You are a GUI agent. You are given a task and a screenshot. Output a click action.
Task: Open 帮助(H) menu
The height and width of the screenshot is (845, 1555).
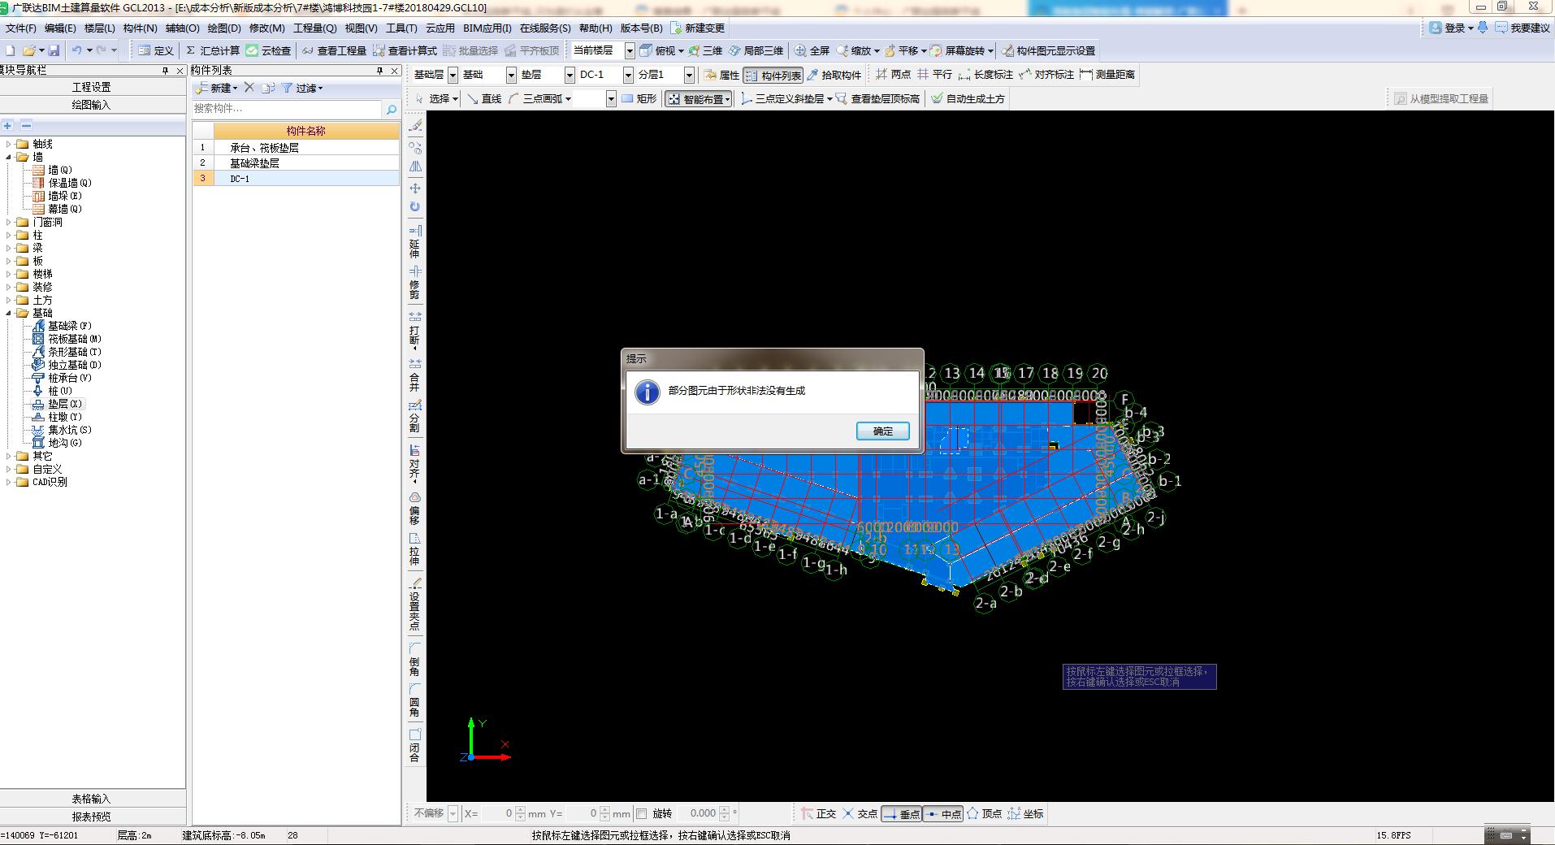(x=596, y=28)
